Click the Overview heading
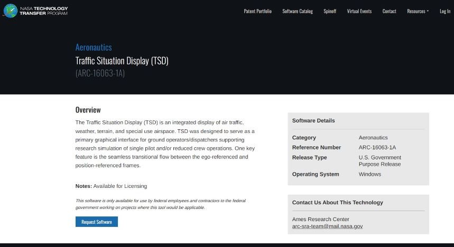This screenshot has width=454, height=247. (x=88, y=110)
